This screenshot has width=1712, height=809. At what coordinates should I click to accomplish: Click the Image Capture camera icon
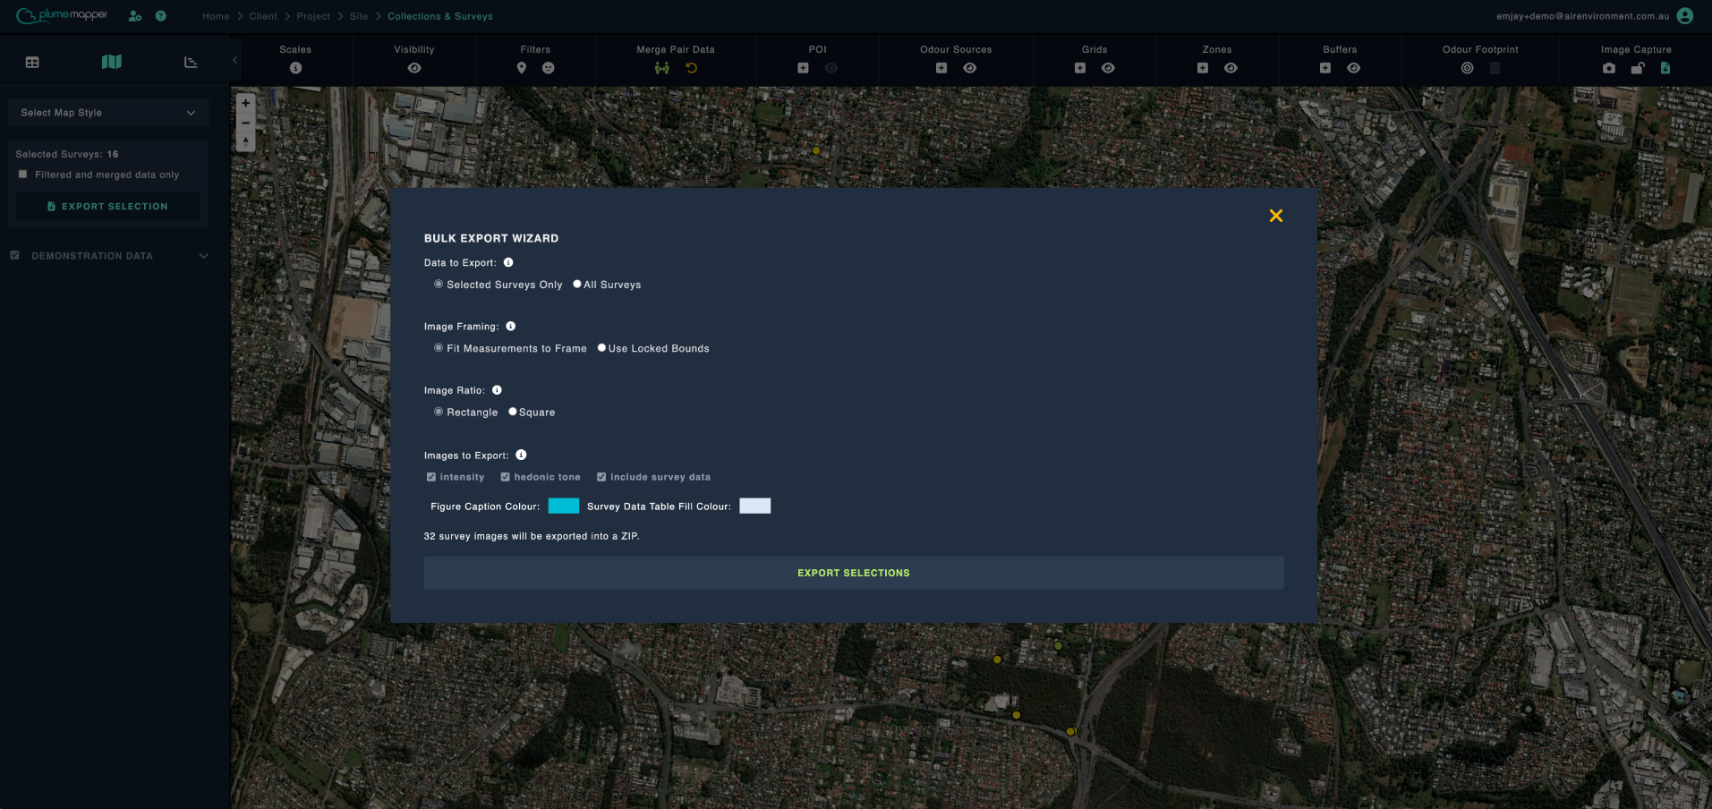coord(1609,68)
